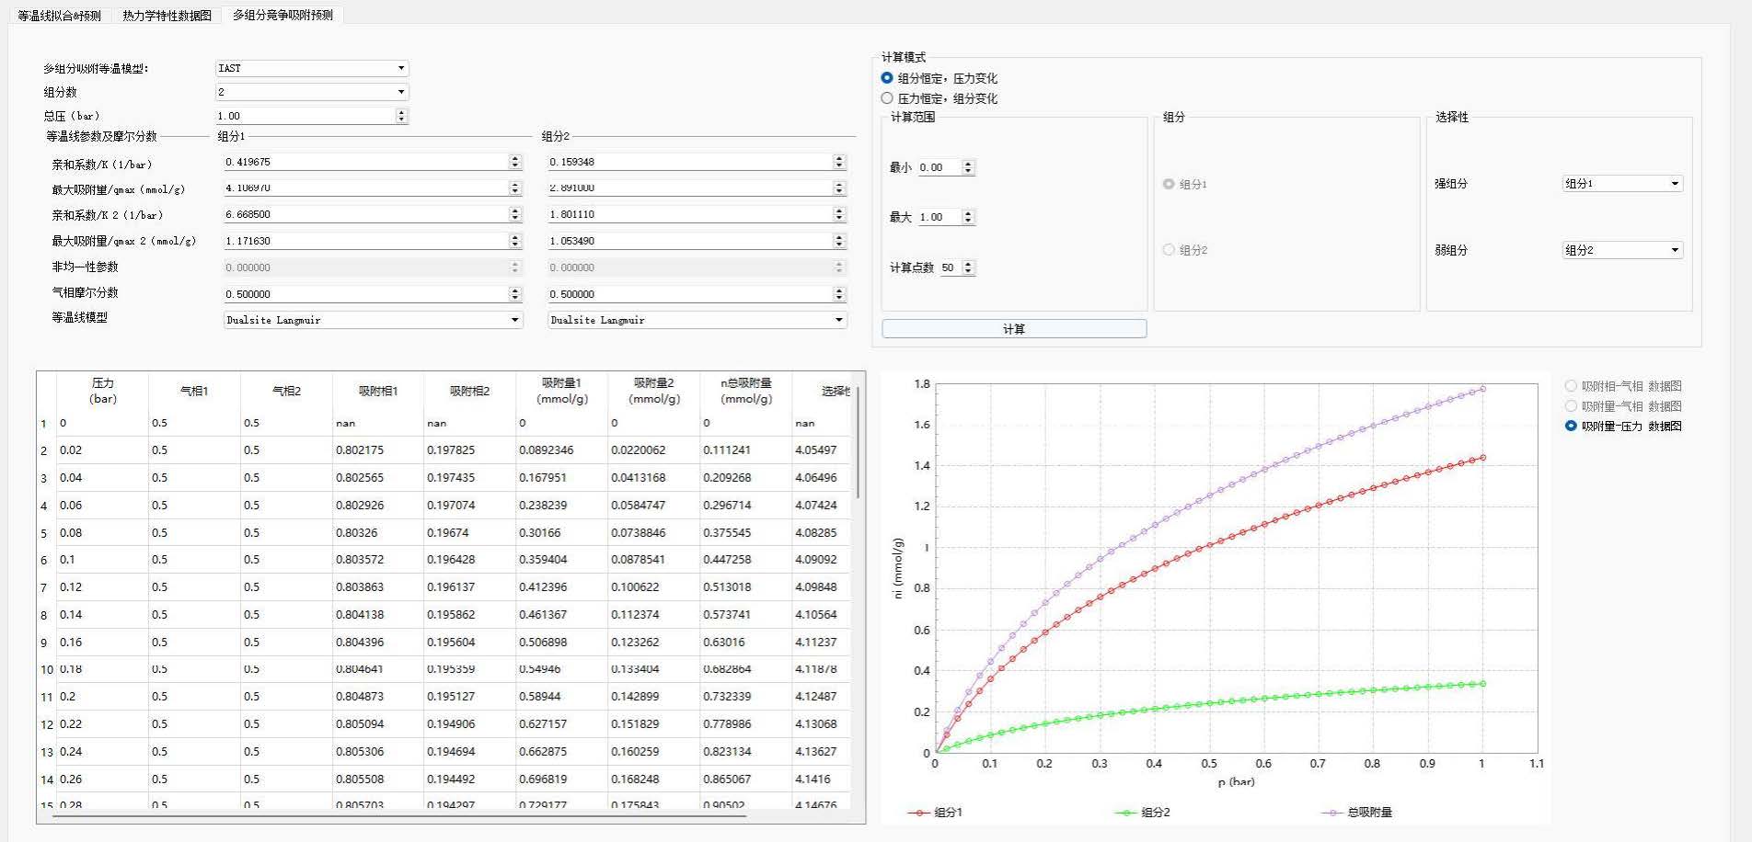
Task: Switch to the 等温线拟合与预测 tab
Action: [x=59, y=16]
